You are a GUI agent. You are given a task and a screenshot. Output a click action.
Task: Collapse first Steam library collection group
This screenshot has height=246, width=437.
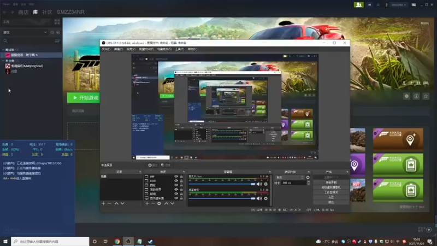[x=3, y=50]
